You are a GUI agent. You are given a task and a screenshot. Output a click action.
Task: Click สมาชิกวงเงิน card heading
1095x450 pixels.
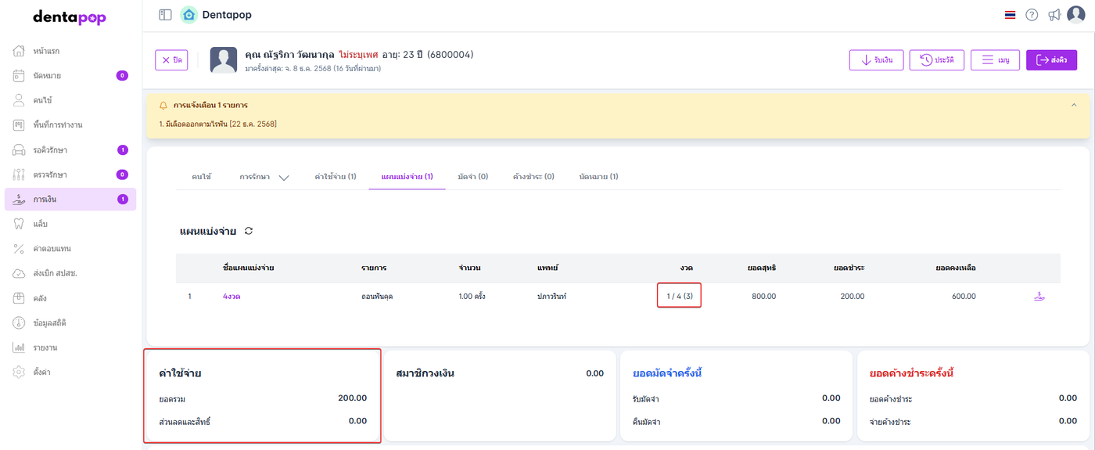point(425,373)
